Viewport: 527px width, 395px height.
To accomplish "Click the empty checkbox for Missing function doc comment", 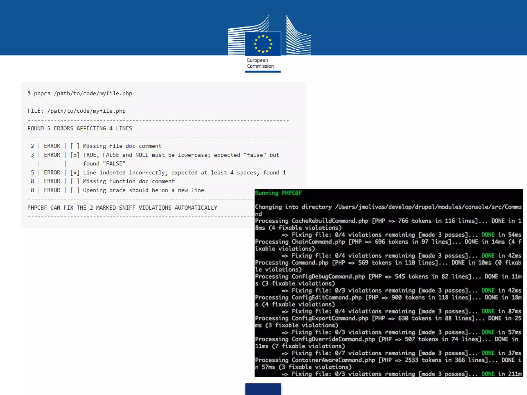I will (x=75, y=181).
